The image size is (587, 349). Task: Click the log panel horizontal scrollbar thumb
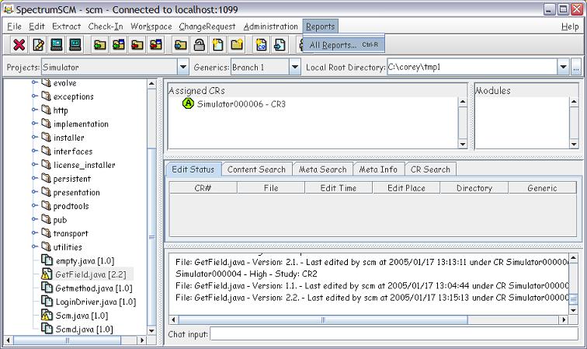(x=323, y=319)
